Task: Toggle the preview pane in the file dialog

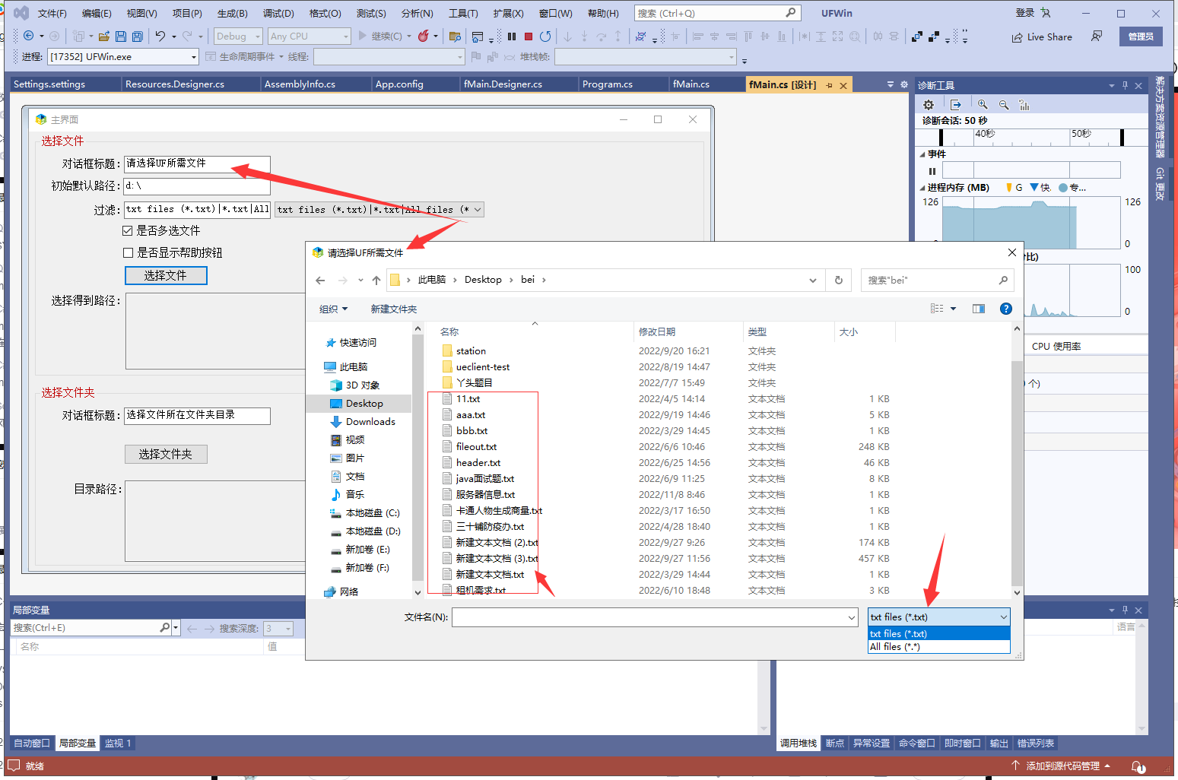Action: [978, 309]
